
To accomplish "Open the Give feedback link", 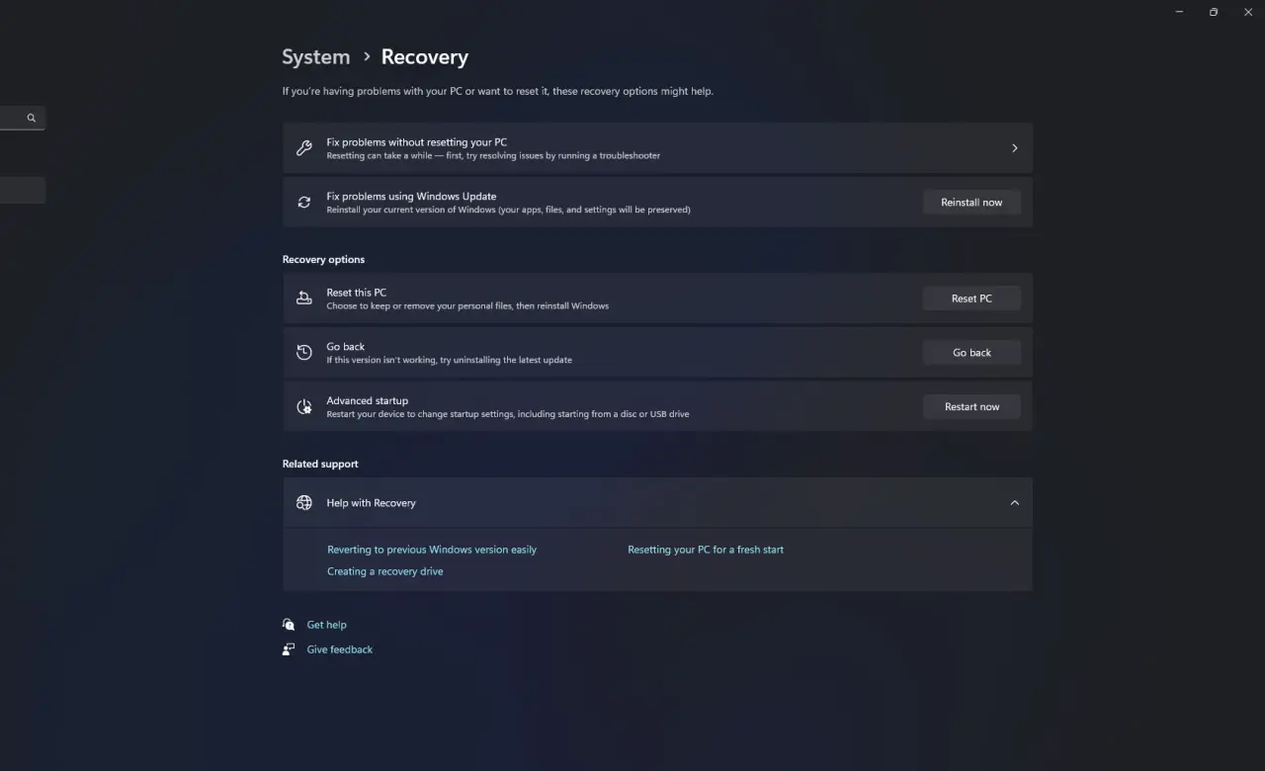I will [x=340, y=649].
